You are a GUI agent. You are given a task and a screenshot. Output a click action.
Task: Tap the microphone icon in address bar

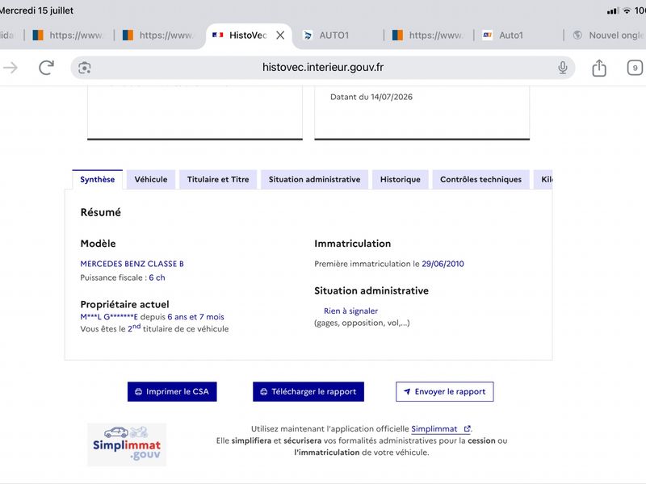coord(562,68)
